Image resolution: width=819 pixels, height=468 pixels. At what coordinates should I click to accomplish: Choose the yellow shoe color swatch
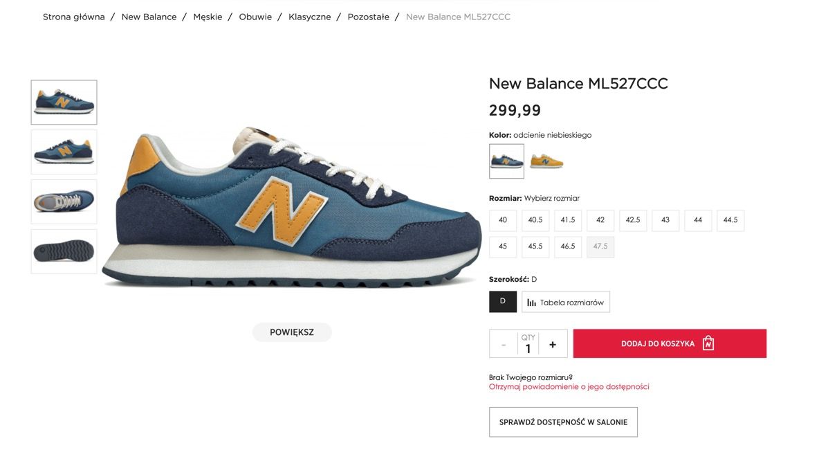tap(546, 161)
